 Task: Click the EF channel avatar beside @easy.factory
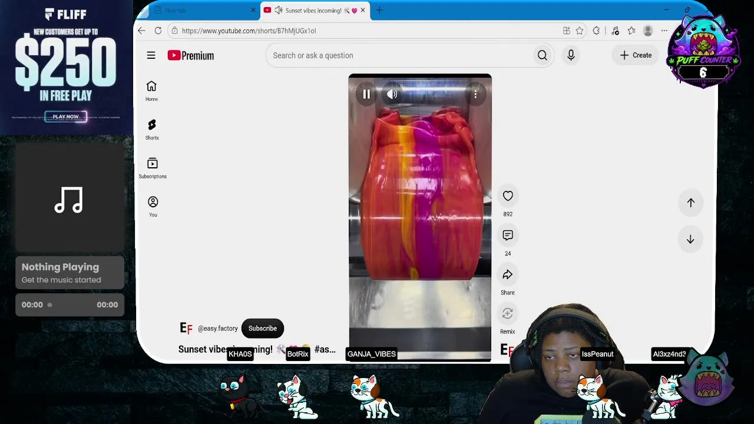click(186, 328)
